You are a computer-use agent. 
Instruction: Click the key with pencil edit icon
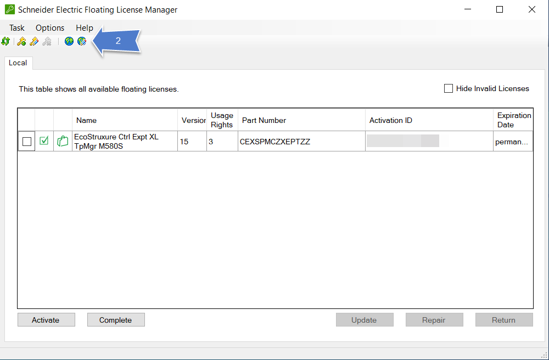click(x=34, y=42)
